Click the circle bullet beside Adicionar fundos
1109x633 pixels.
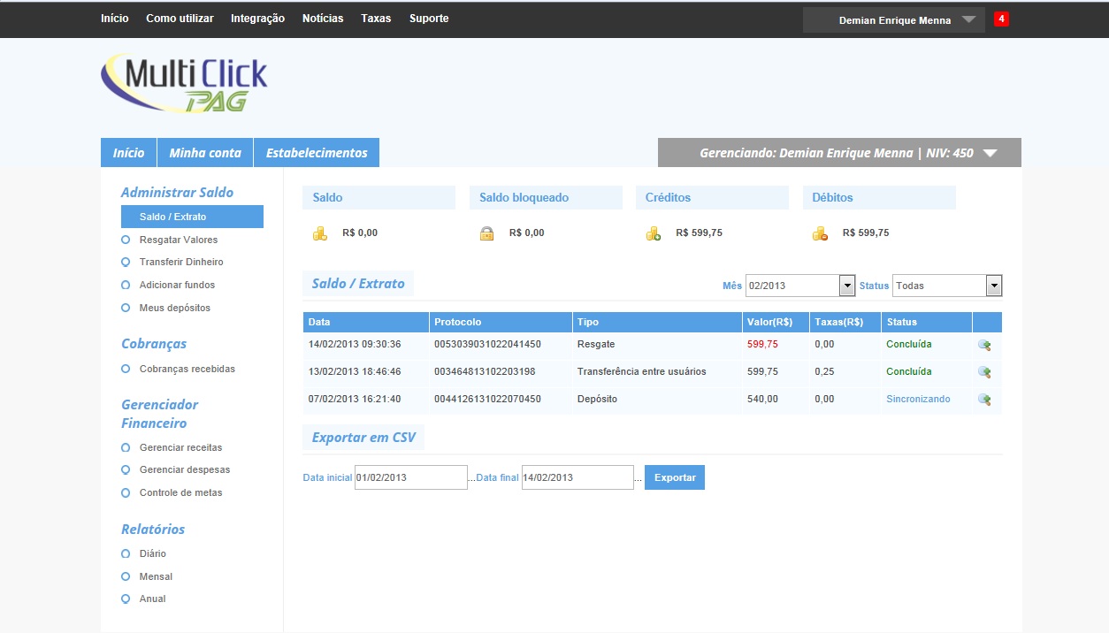125,285
